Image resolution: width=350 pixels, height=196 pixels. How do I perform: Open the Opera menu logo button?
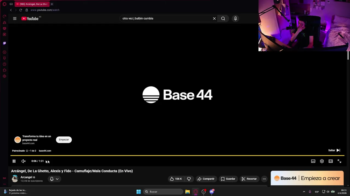[4, 4]
